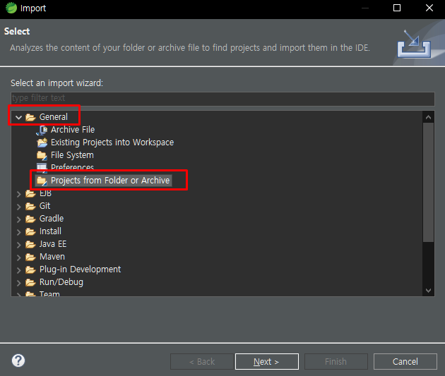
Task: Expand the Java EE category
Action: pyautogui.click(x=19, y=245)
